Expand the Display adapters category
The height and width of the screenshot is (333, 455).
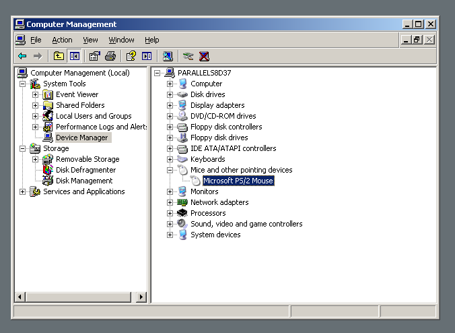click(170, 105)
